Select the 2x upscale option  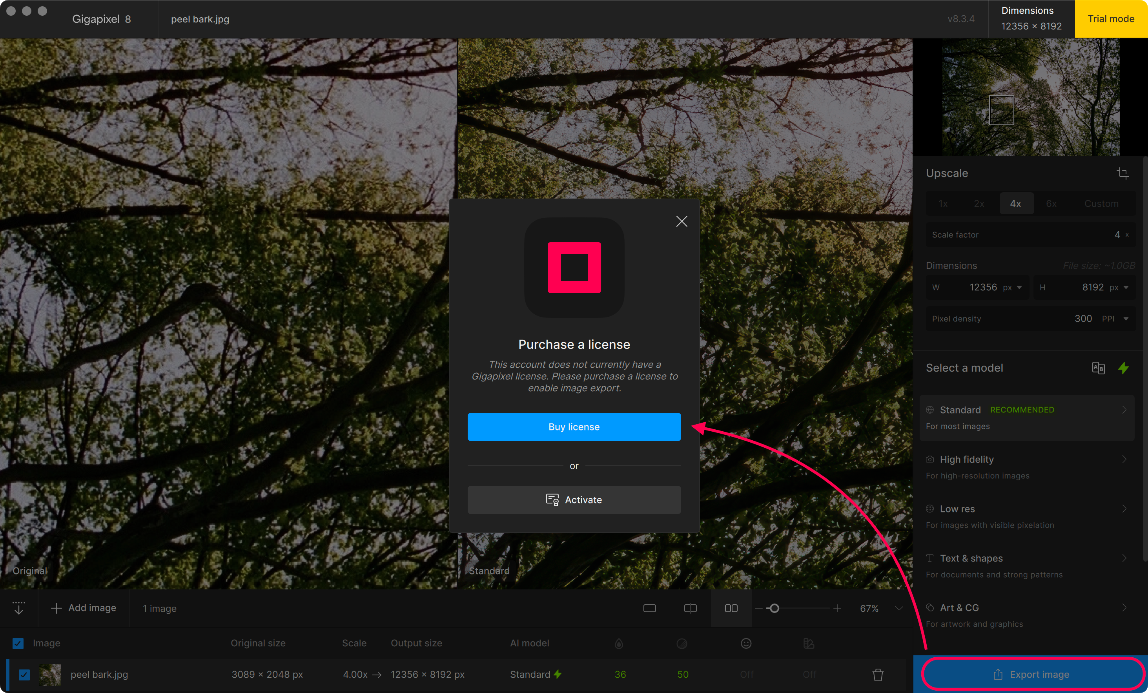(979, 204)
